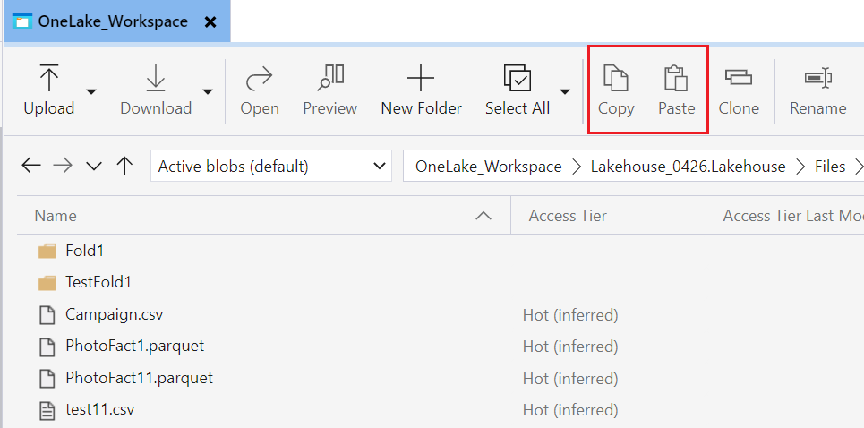Expand the Upload dropdown arrow

(x=91, y=91)
